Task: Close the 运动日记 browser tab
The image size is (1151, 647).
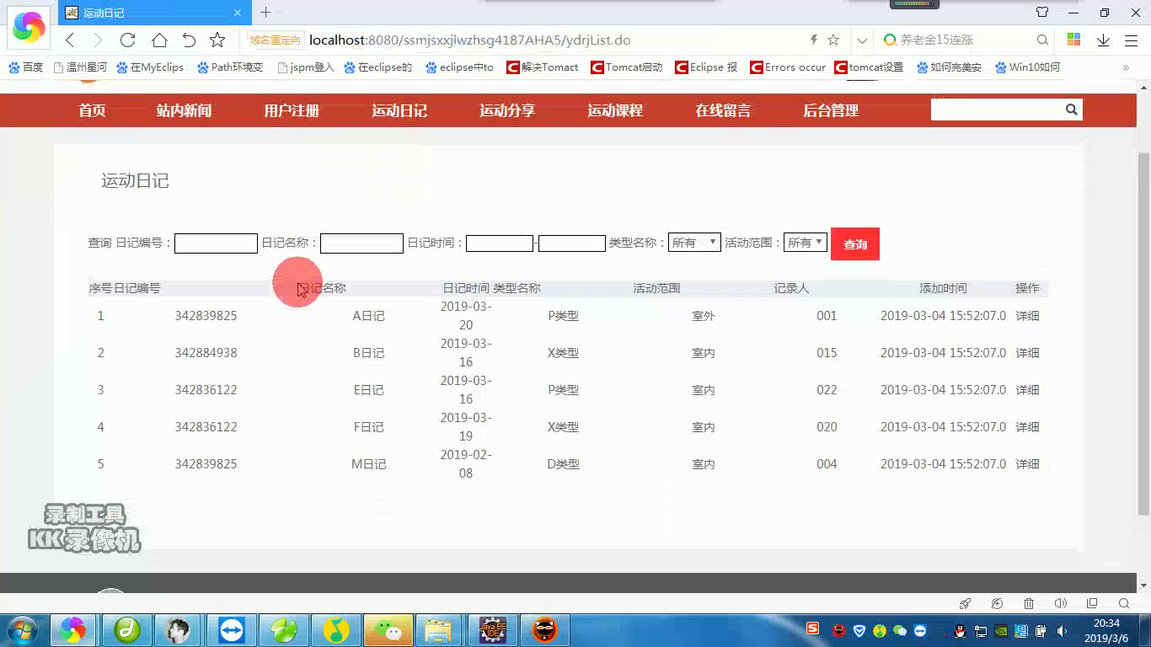Action: coord(238,13)
